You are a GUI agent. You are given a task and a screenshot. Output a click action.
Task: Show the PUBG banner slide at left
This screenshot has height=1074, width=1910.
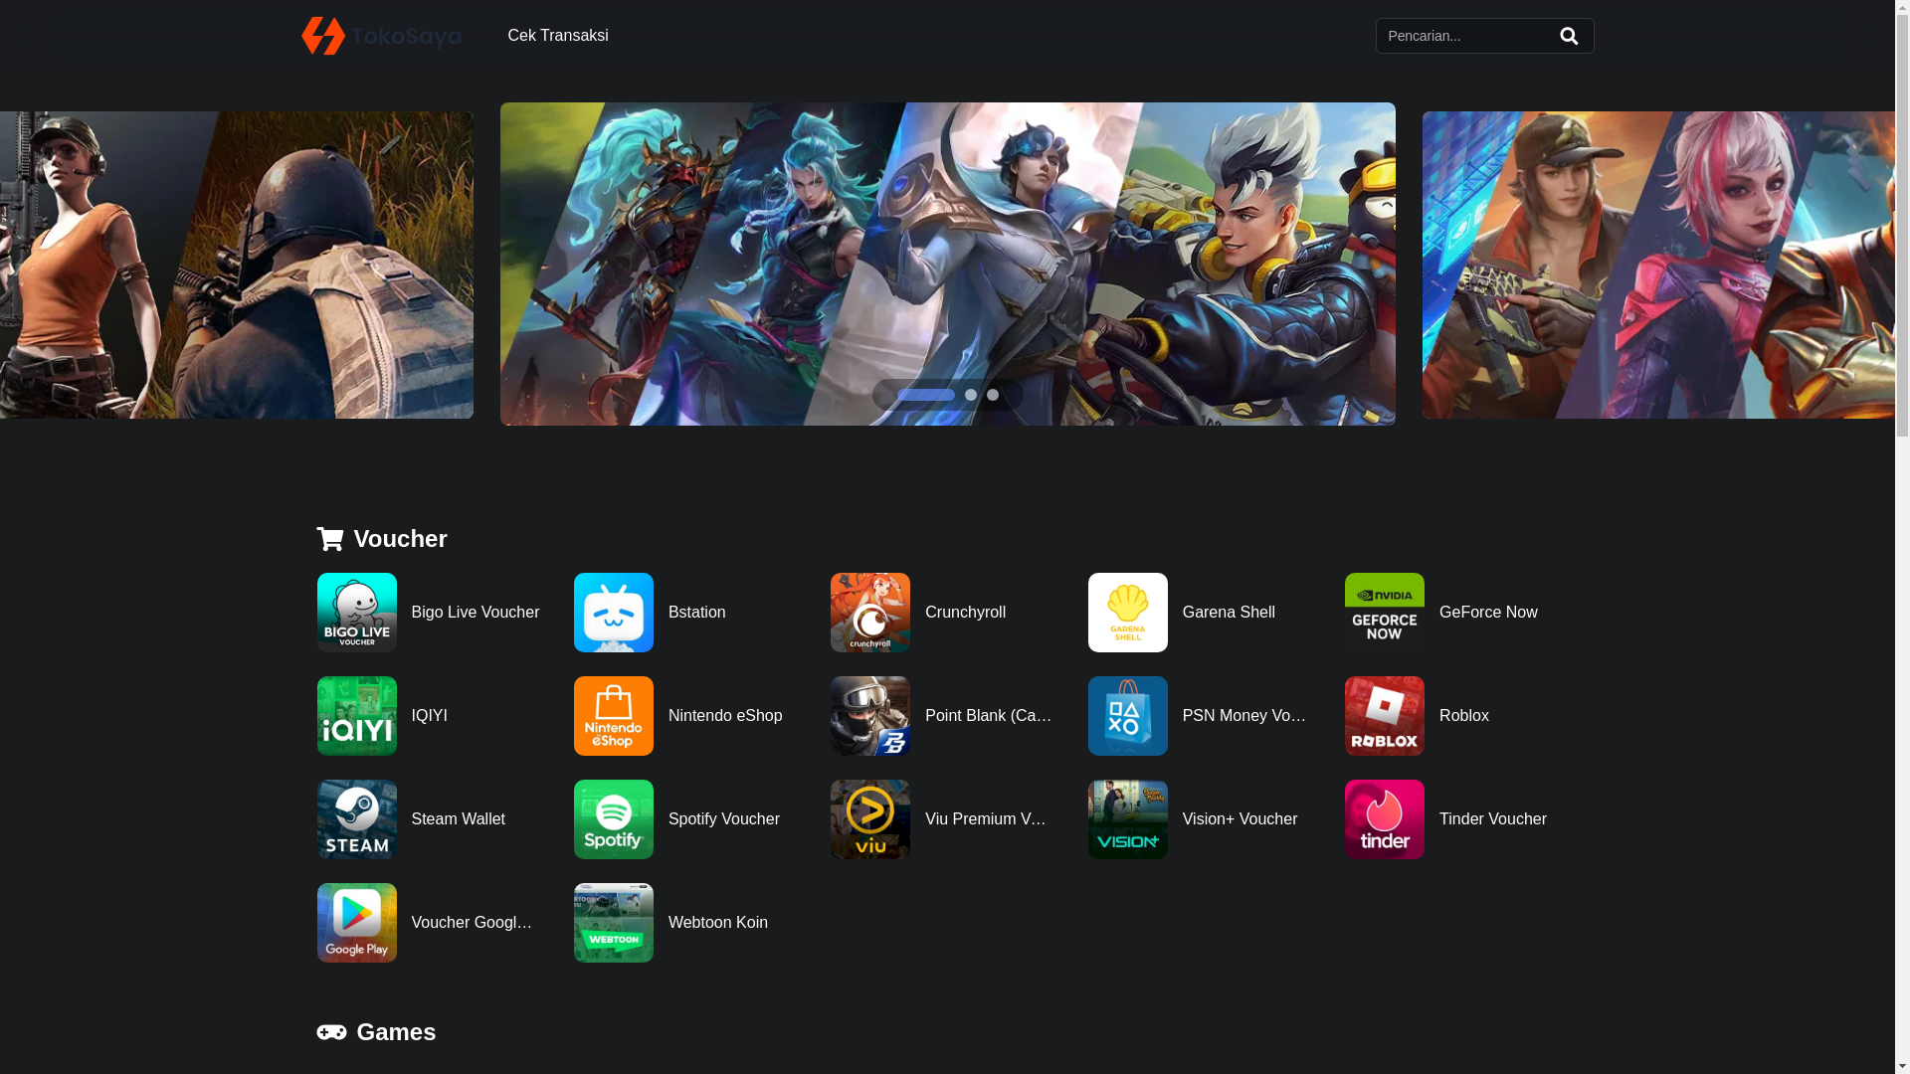coord(237,265)
